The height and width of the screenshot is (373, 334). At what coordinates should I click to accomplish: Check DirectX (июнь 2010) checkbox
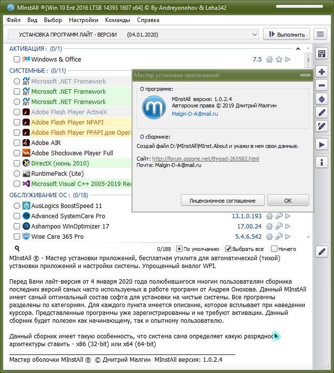coord(17,163)
